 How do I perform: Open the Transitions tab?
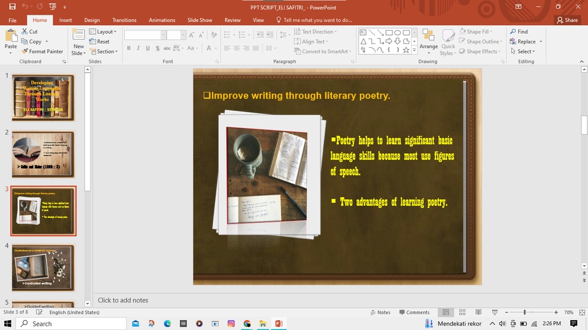(124, 20)
